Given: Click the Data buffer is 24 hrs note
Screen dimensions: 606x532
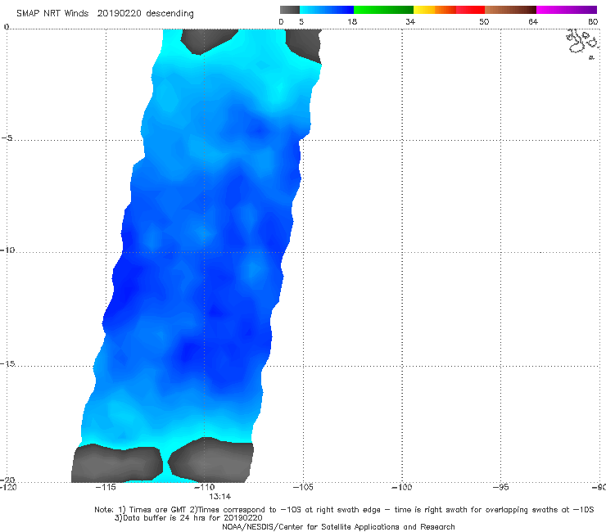Looking at the screenshot, I should [x=188, y=518].
